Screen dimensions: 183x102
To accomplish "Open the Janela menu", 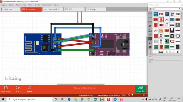I will click(x=37, y=5).
